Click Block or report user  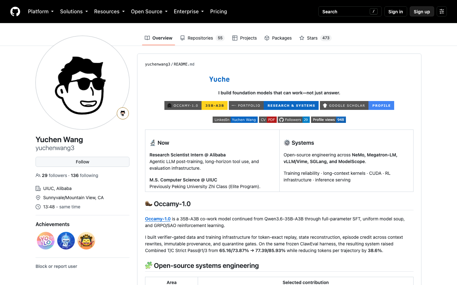point(56,266)
